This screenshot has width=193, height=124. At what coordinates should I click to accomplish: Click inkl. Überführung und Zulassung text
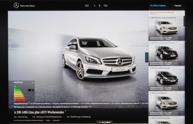pos(79,117)
